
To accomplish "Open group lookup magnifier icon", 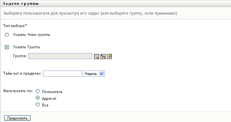I will (x=97, y=57).
